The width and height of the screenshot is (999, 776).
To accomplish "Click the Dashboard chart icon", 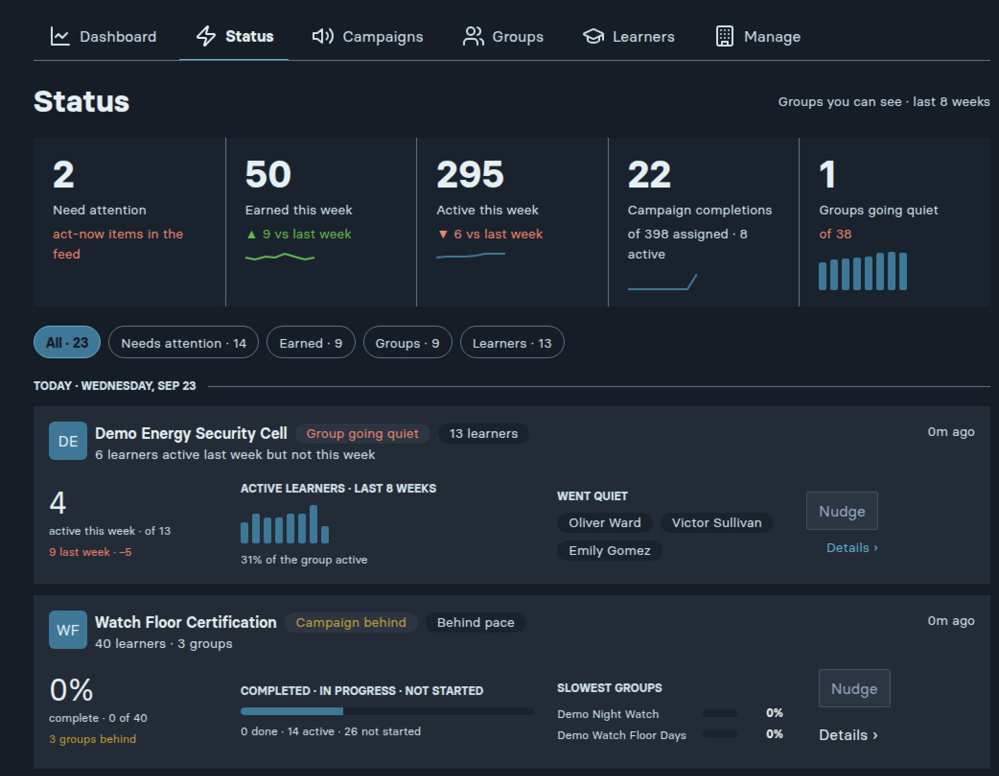I will pos(60,36).
